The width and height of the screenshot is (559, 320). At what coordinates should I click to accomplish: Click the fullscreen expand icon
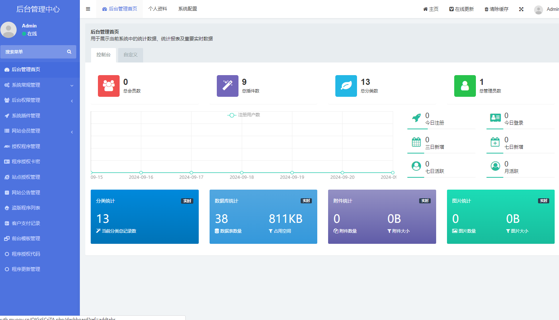click(521, 9)
